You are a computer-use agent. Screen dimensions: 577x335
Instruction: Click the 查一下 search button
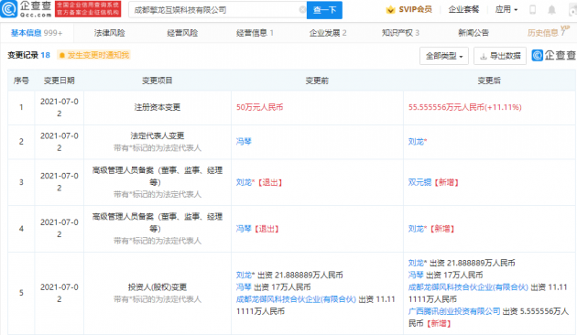point(324,10)
